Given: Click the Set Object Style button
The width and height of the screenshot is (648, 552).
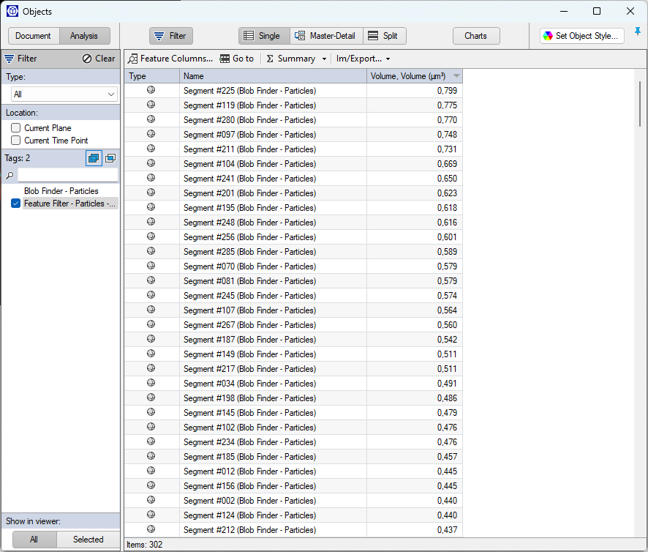Looking at the screenshot, I should pyautogui.click(x=581, y=35).
